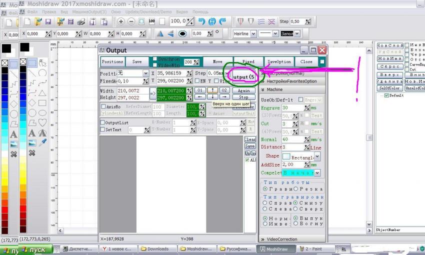The image size is (425, 255).
Task: Open the Hairline line width dropdown
Action: point(253,34)
